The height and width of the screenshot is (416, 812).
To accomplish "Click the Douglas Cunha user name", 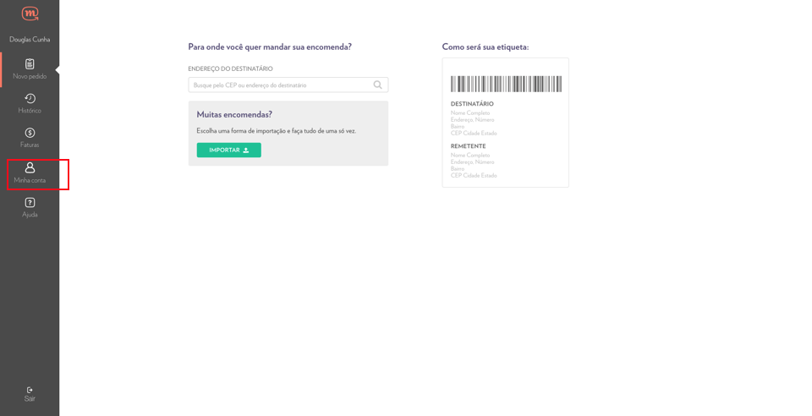I will pos(30,40).
